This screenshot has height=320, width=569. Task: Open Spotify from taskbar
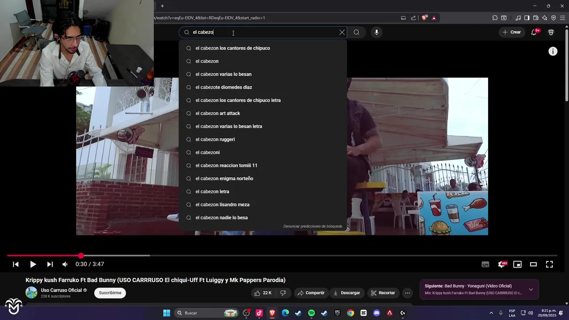pos(311,313)
